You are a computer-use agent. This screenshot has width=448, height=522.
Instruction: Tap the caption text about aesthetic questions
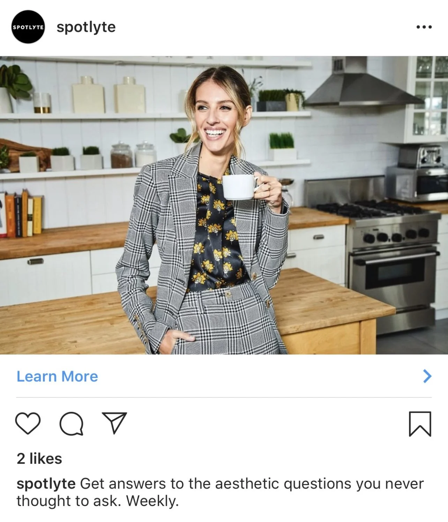click(x=220, y=492)
